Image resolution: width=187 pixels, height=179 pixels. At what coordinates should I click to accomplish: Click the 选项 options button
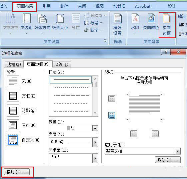coord(168,160)
